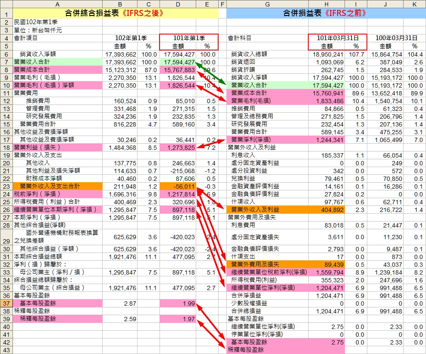
Task: Click cell 銷貨退回 in column G
Action: (267, 62)
